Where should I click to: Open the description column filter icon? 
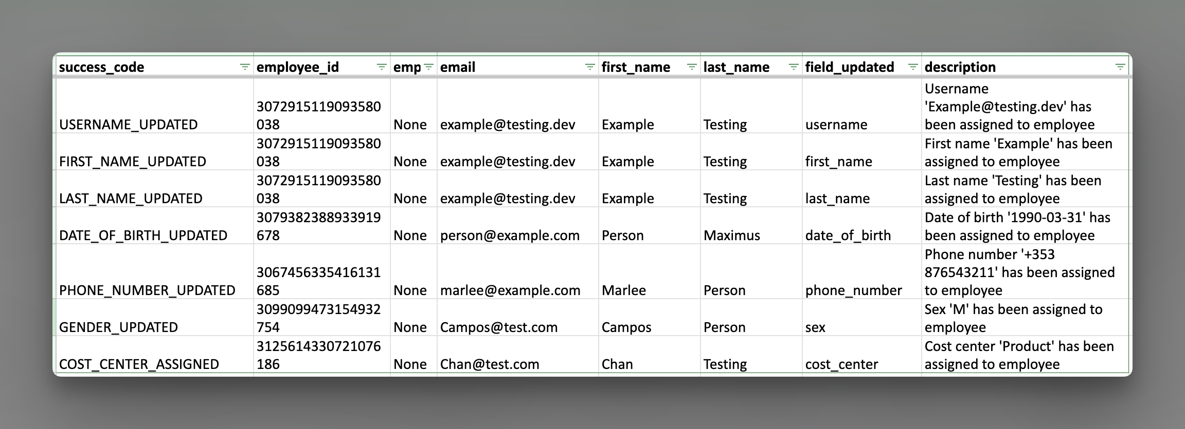tap(1120, 67)
